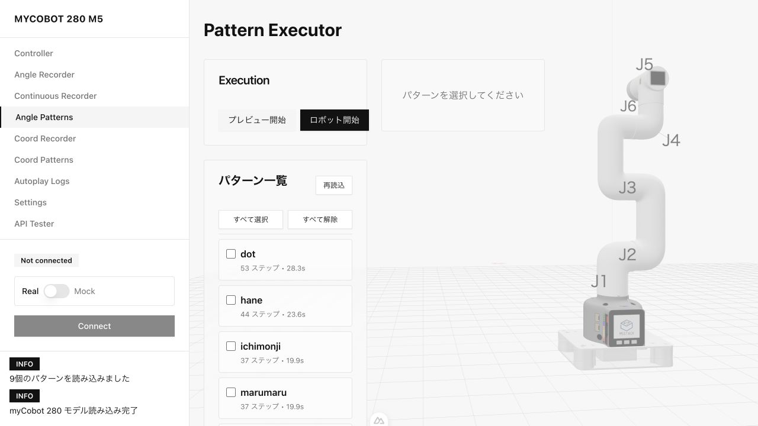Click the Mock label
The image size is (758, 426).
(x=85, y=291)
